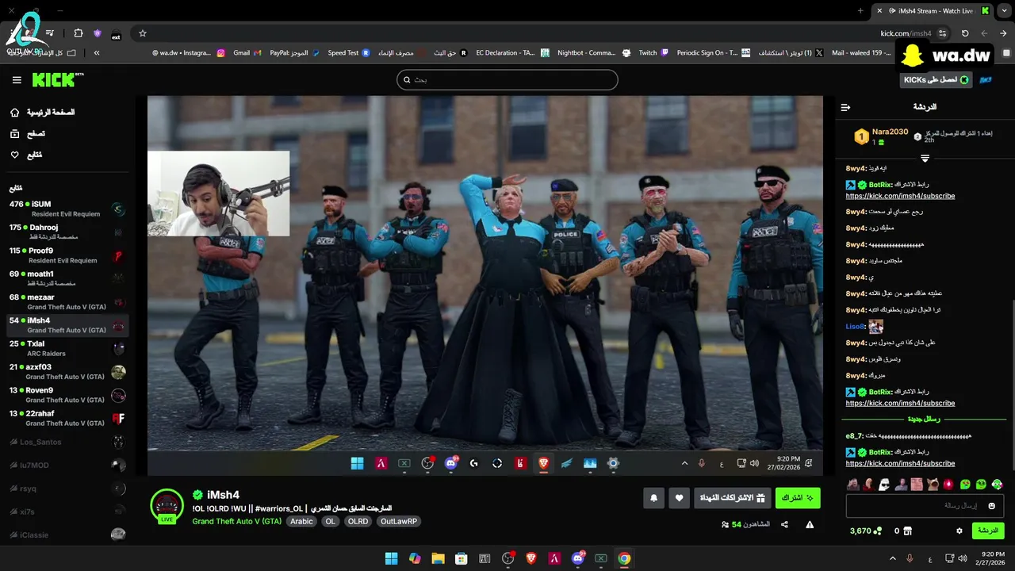Reload the page with browser refresh icon
This screenshot has height=571, width=1015.
click(x=965, y=33)
